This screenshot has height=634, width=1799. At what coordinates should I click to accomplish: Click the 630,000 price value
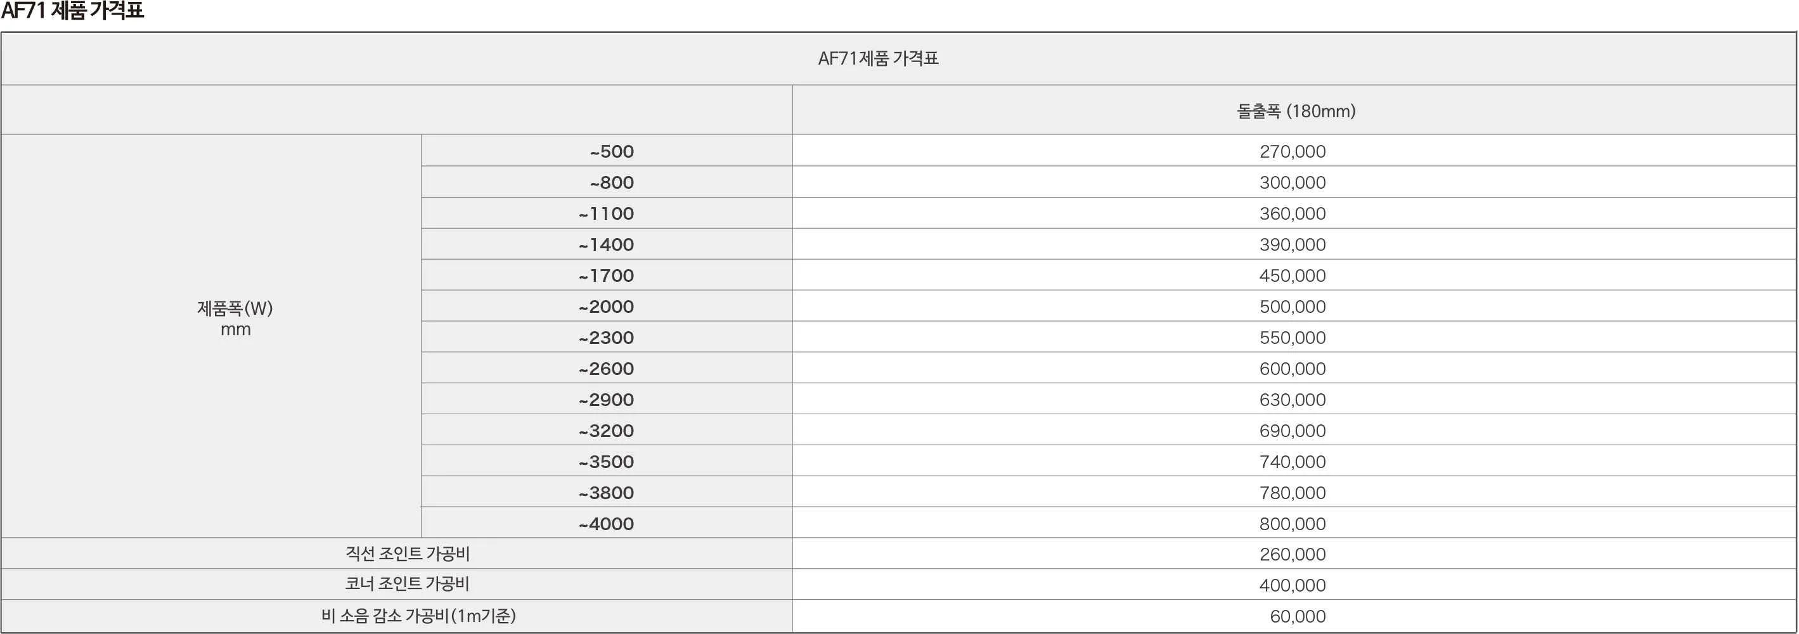point(1292,400)
